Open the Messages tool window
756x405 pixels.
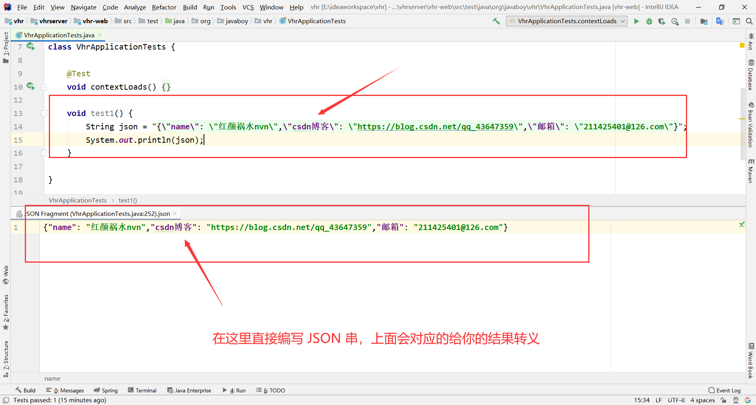pyautogui.click(x=65, y=390)
